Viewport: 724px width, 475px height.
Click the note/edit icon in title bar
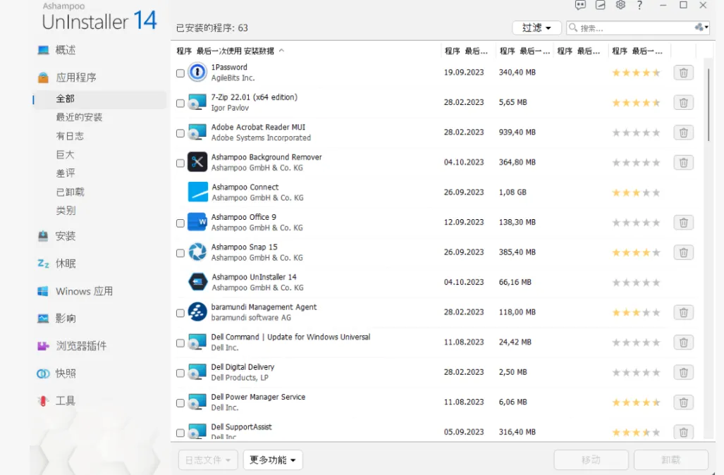point(600,5)
